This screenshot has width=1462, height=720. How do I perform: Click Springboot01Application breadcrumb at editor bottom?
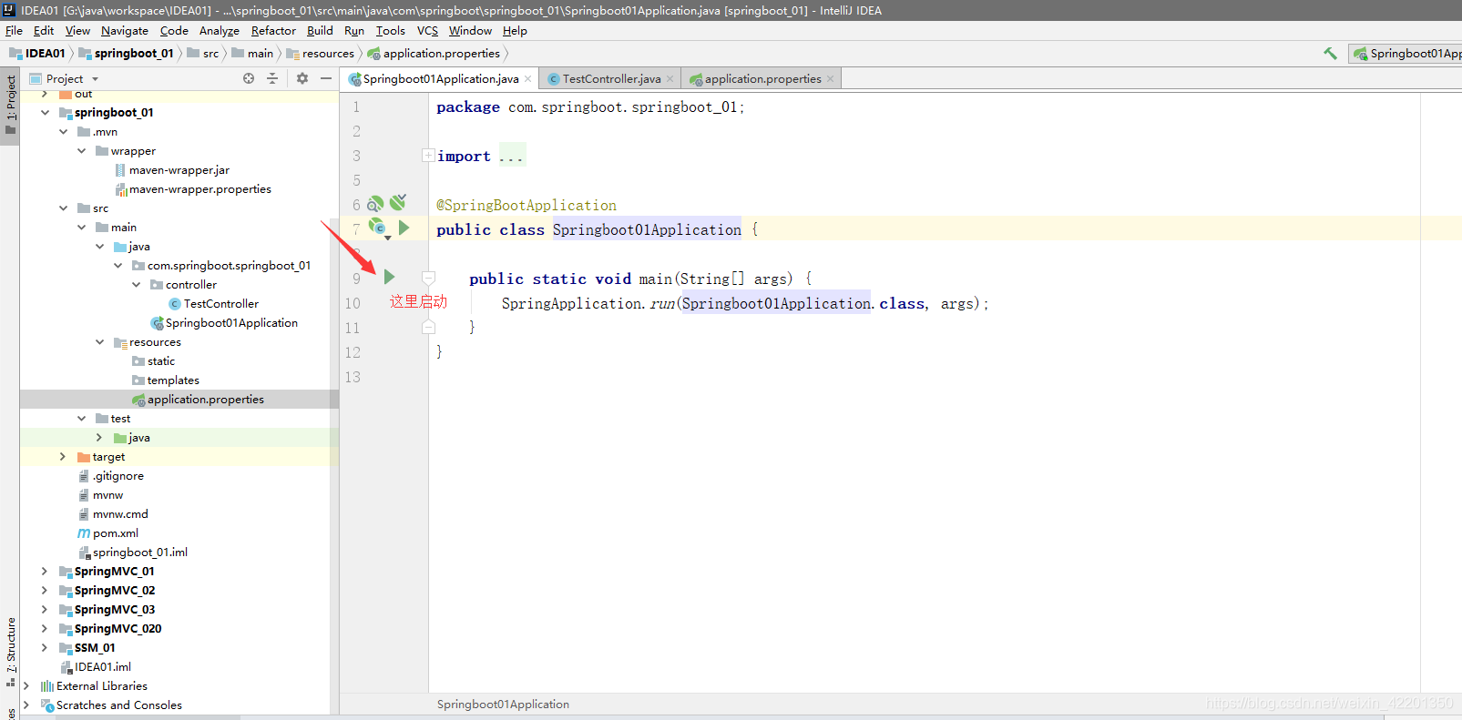point(503,705)
